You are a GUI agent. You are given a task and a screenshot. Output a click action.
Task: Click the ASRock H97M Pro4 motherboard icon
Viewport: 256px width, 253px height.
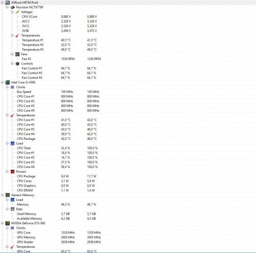click(8, 3)
